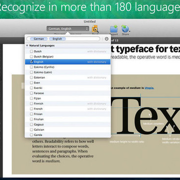This screenshot has width=180, height=180.
Task: Click the "with dictionary" note on Finnish row
Action: [96, 103]
